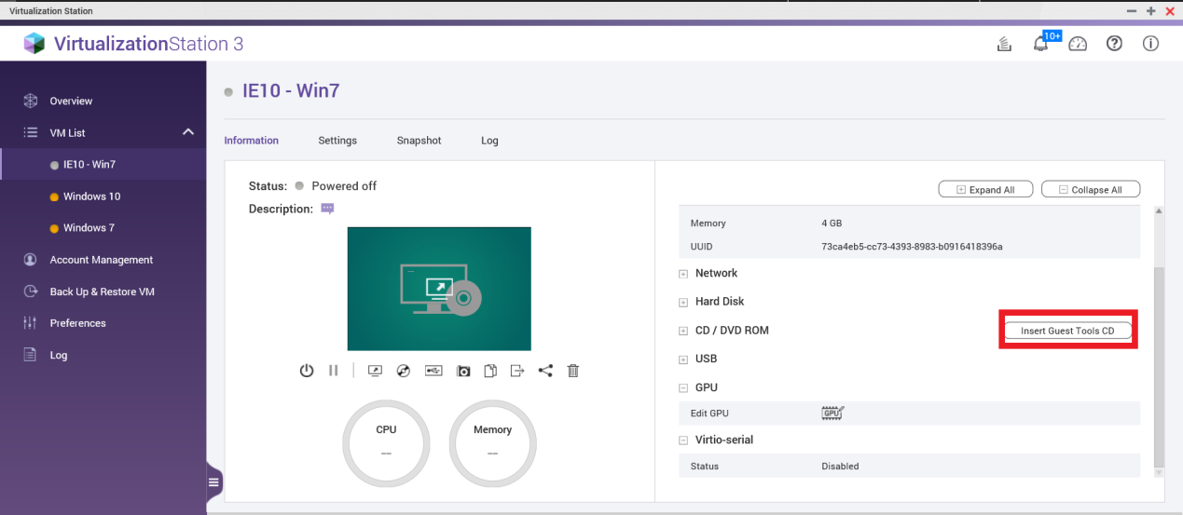Viewport: 1183px width, 515px height.
Task: Switch to the Snapshot tab
Action: [x=419, y=141]
